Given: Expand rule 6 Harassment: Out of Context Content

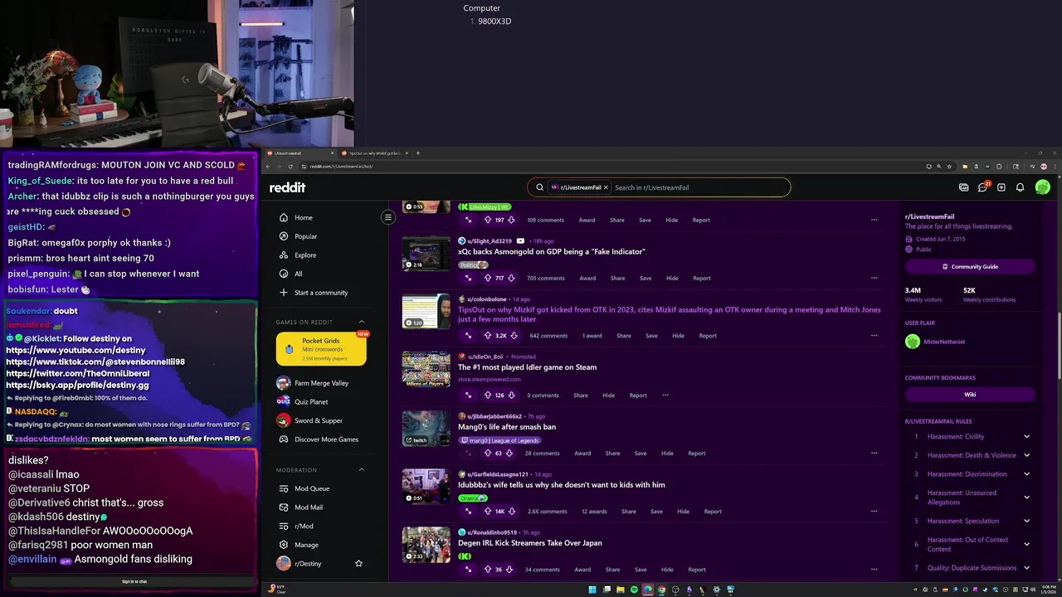Looking at the screenshot, I should click(1026, 544).
